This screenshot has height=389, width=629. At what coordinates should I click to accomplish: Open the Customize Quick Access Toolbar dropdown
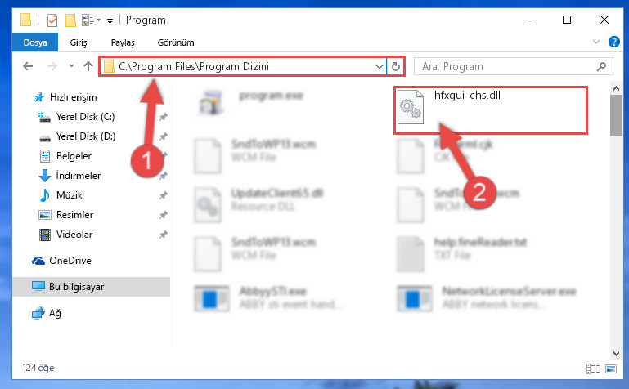[x=110, y=20]
